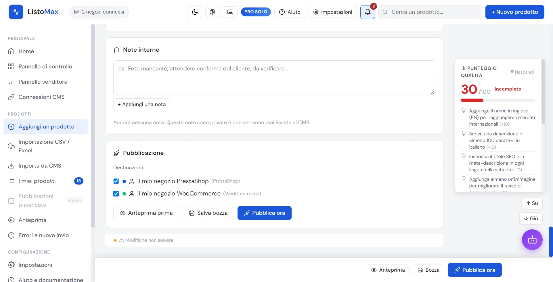The width and height of the screenshot is (553, 282).
Task: Click the I miei prodotti list icon
Action: 12,181
